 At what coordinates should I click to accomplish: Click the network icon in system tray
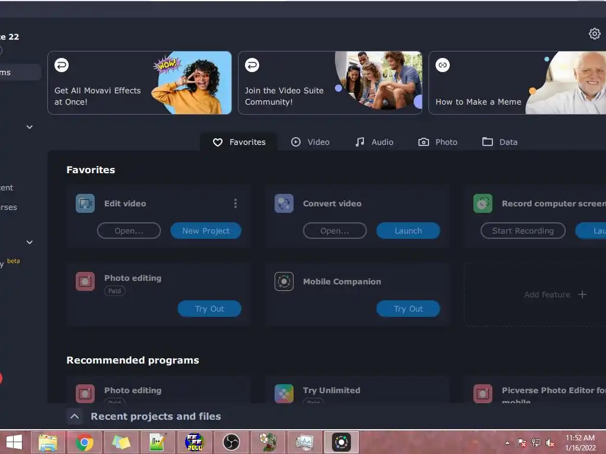click(x=536, y=443)
